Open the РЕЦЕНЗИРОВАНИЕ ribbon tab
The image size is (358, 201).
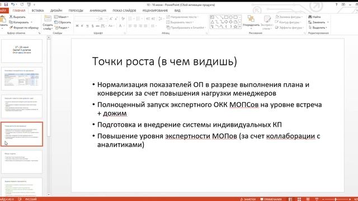155,11
